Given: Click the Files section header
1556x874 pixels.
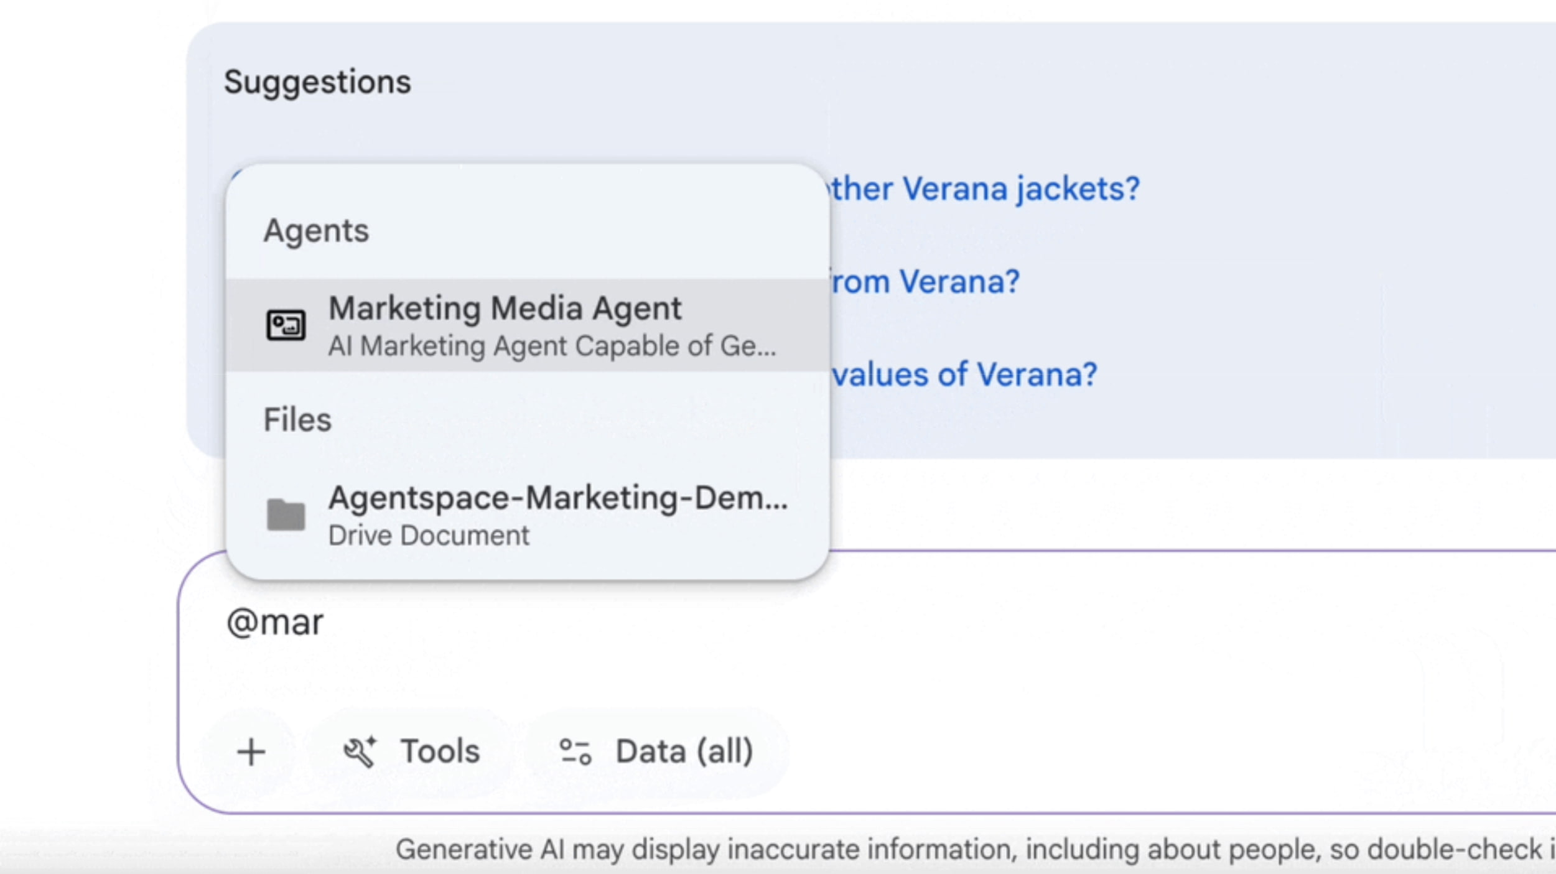Looking at the screenshot, I should coord(297,420).
